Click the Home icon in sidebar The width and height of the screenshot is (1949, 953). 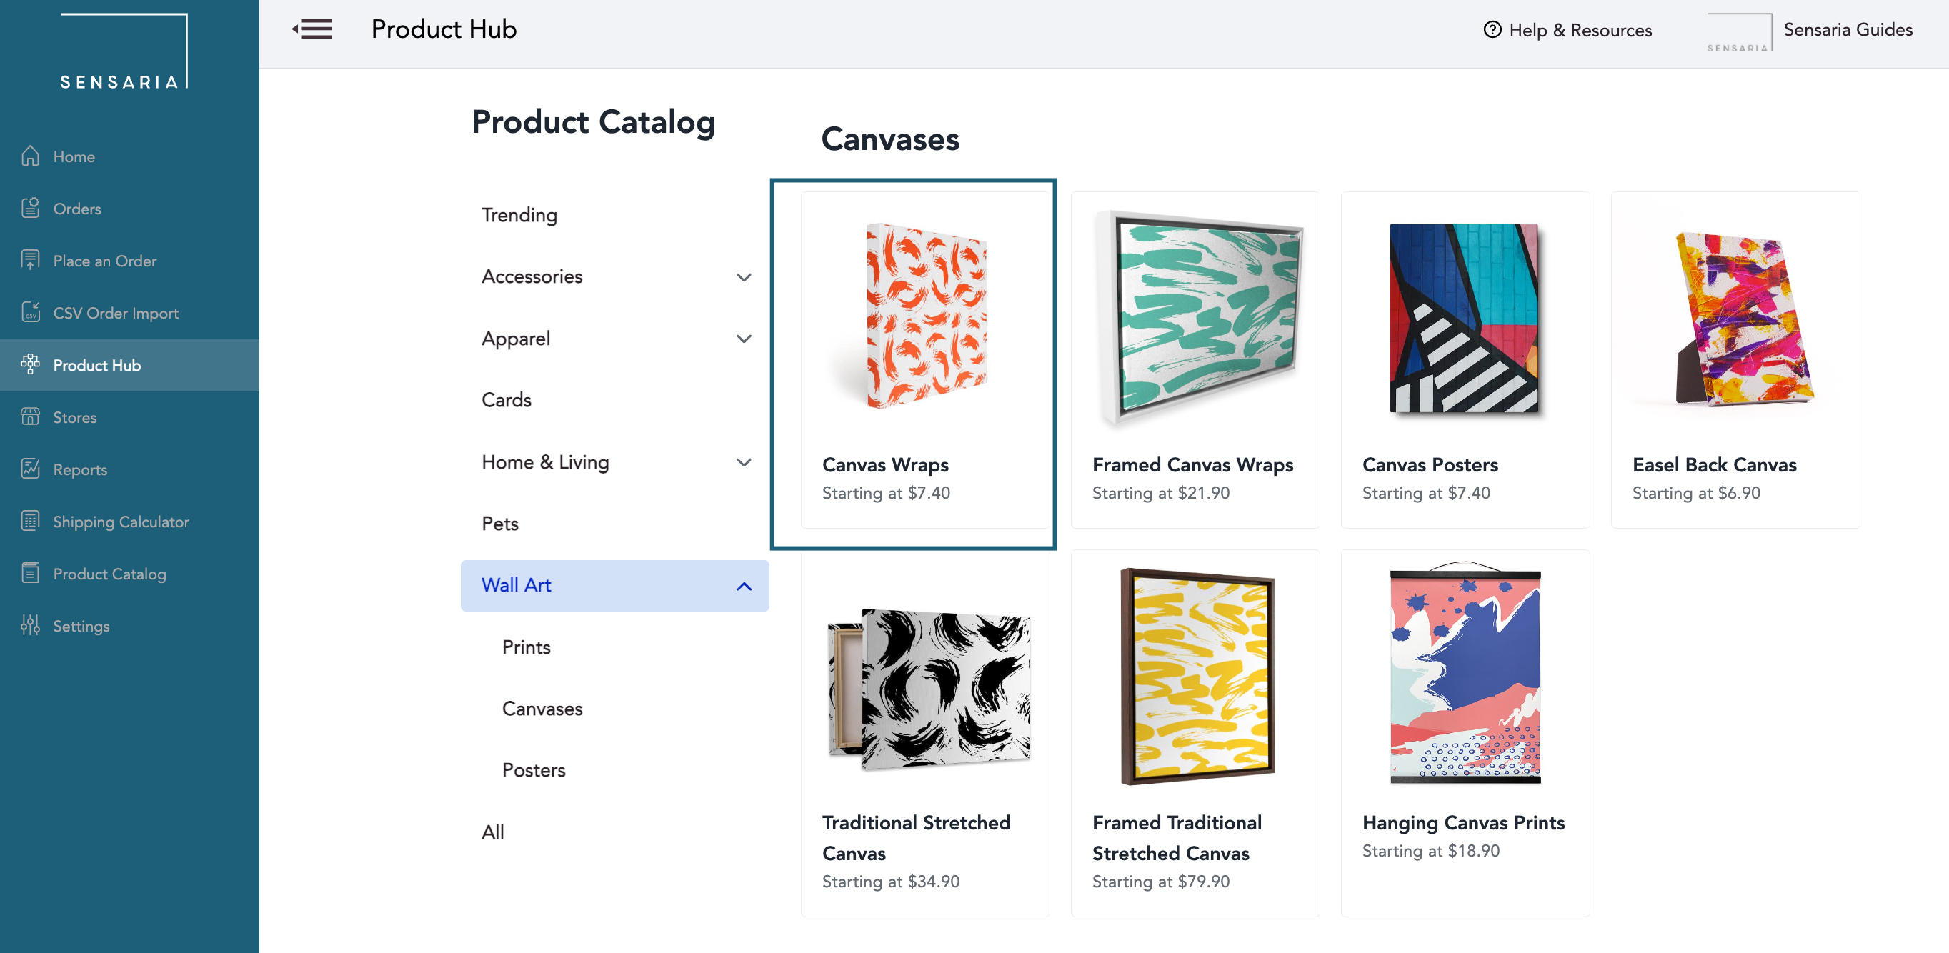[x=31, y=155]
